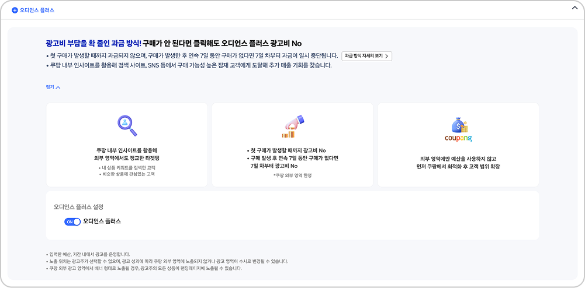585x288 pixels.
Task: Click the 첫 구매가 발생할 때까지 광고비 No bullet
Action: pos(286,150)
